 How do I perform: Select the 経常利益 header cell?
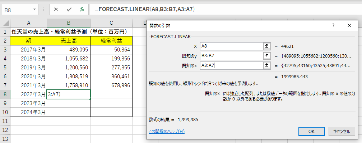(111, 41)
